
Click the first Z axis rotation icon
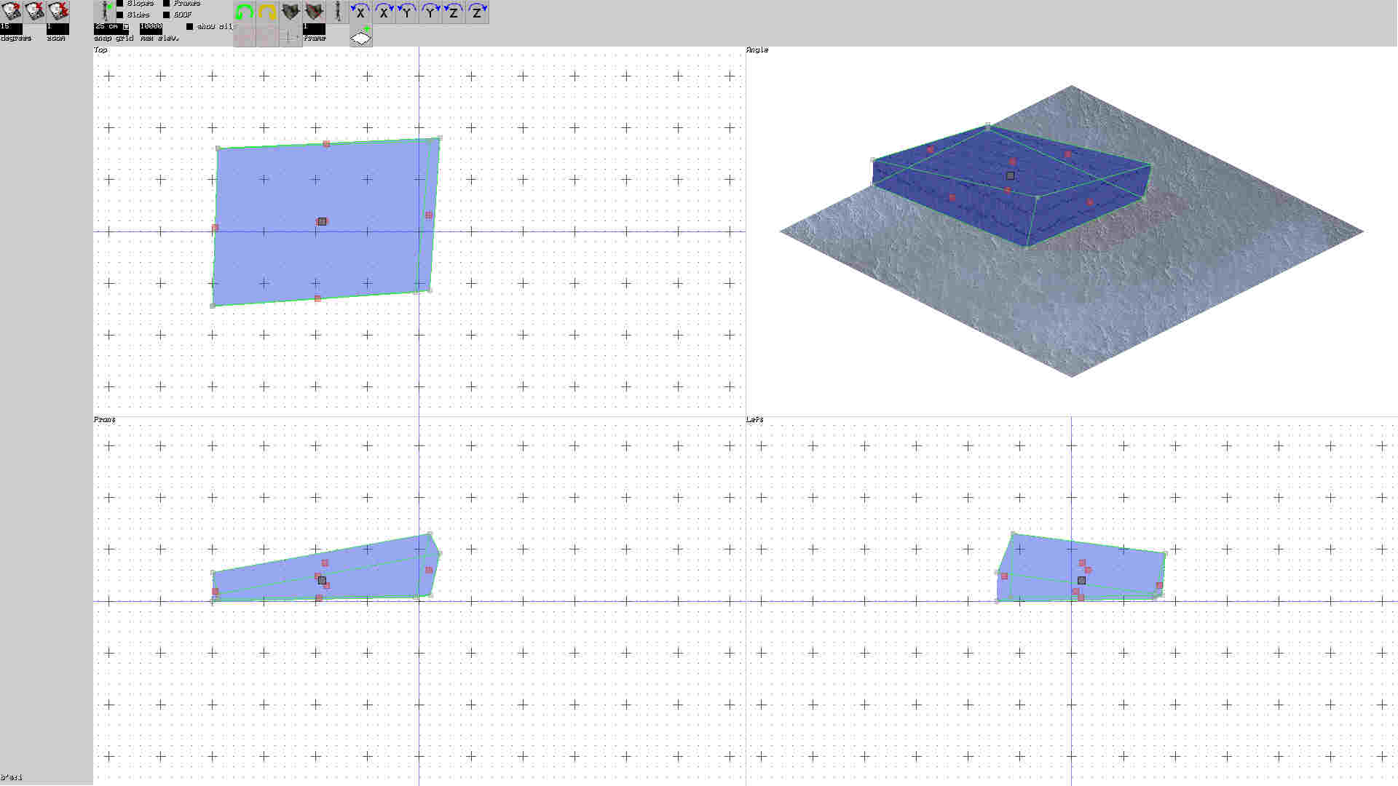453,12
